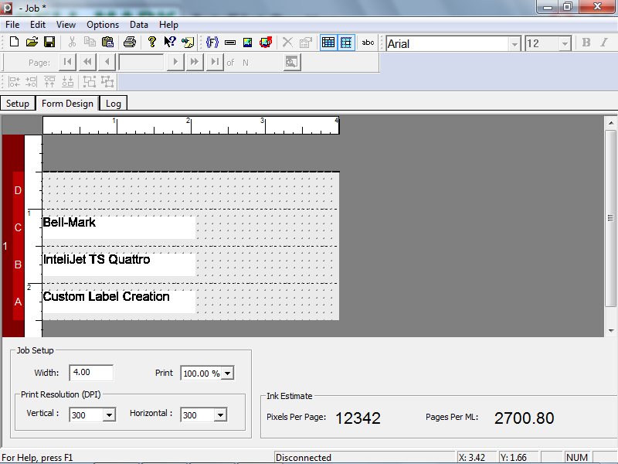Click the preview icon in the page toolbar
618x464 pixels.
[x=292, y=62]
